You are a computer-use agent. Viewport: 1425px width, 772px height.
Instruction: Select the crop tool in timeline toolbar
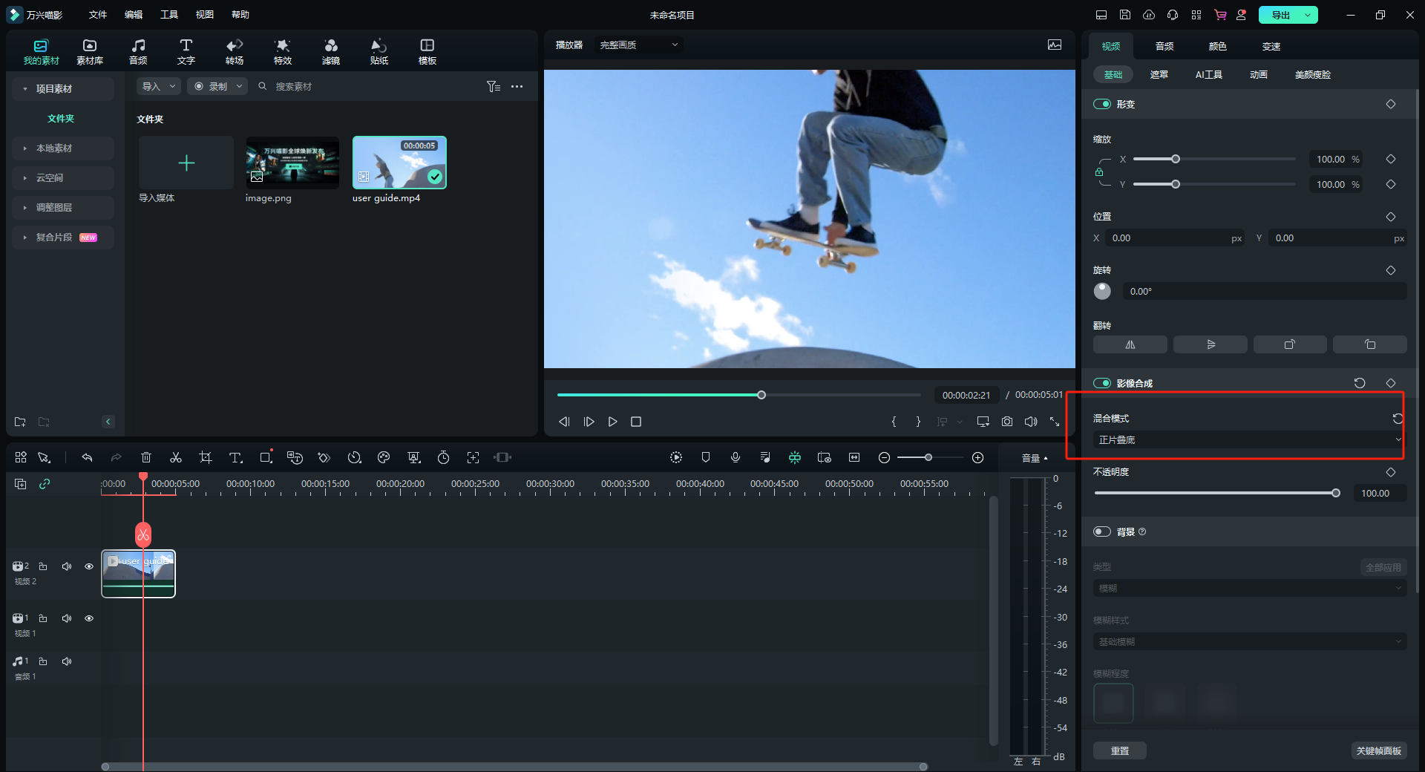click(206, 457)
